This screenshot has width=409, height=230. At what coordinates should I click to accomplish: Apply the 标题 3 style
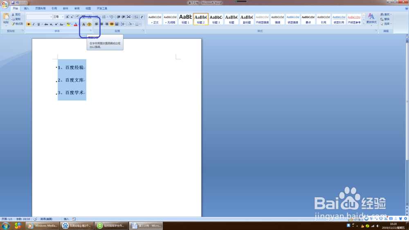[216, 19]
